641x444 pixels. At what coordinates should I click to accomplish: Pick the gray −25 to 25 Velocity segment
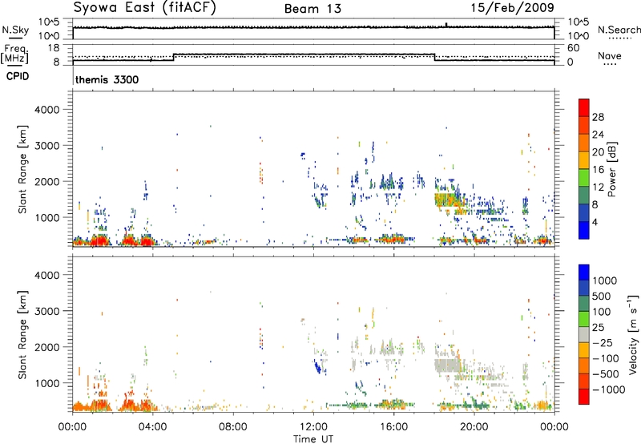pos(584,334)
